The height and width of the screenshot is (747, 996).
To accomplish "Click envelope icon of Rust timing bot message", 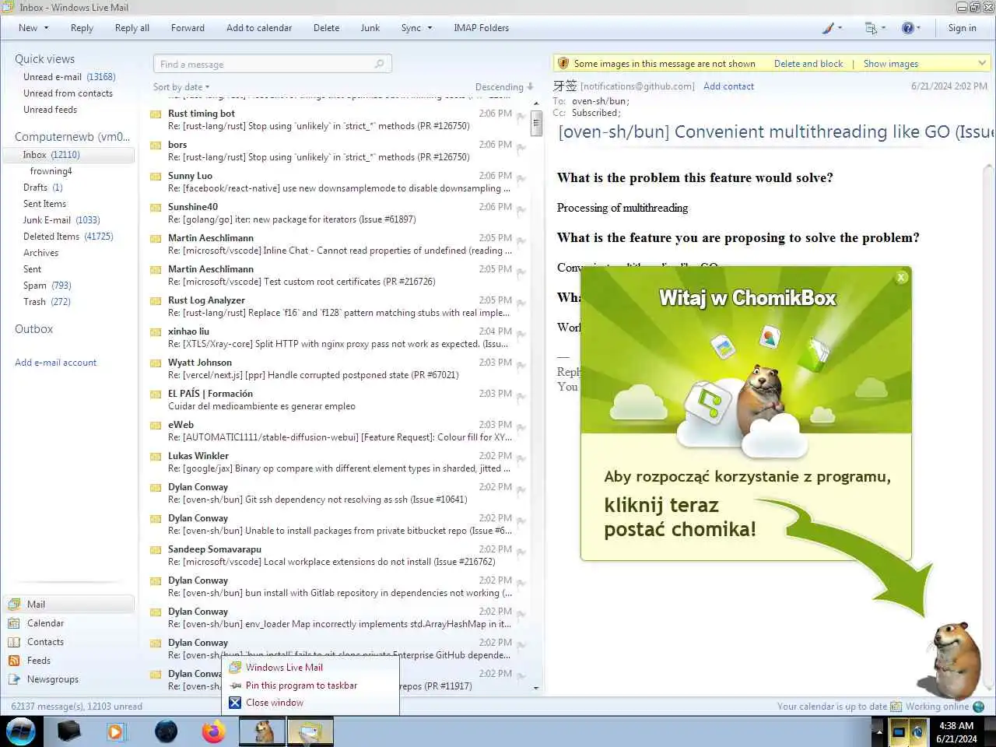I will [156, 114].
